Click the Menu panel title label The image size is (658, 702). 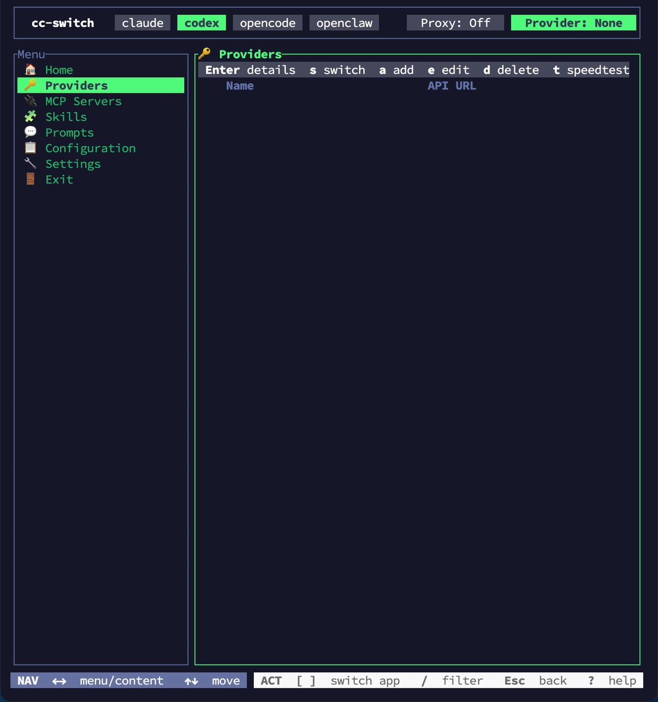coord(31,54)
